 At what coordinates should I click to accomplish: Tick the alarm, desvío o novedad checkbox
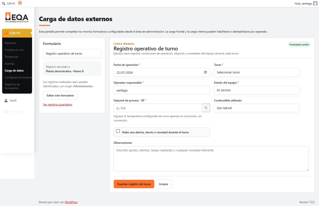point(118,131)
